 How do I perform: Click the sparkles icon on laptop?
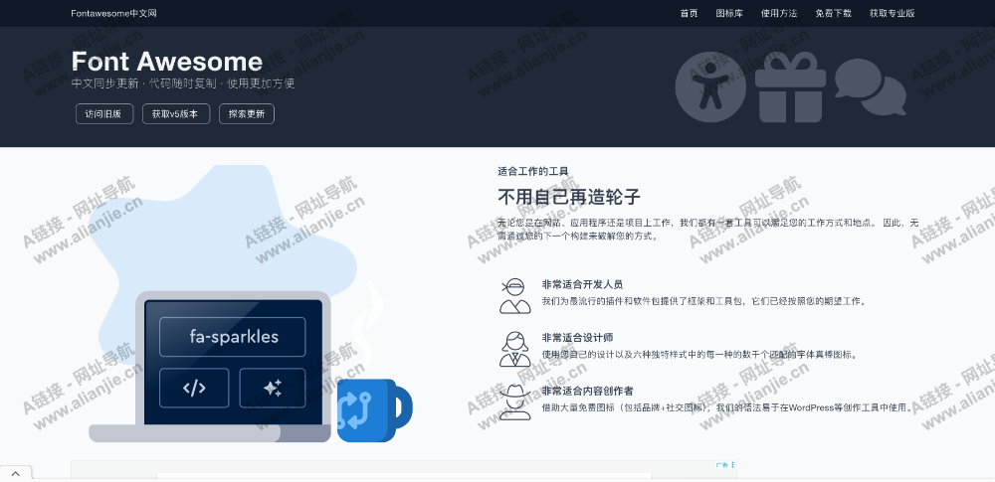pyautogui.click(x=273, y=388)
